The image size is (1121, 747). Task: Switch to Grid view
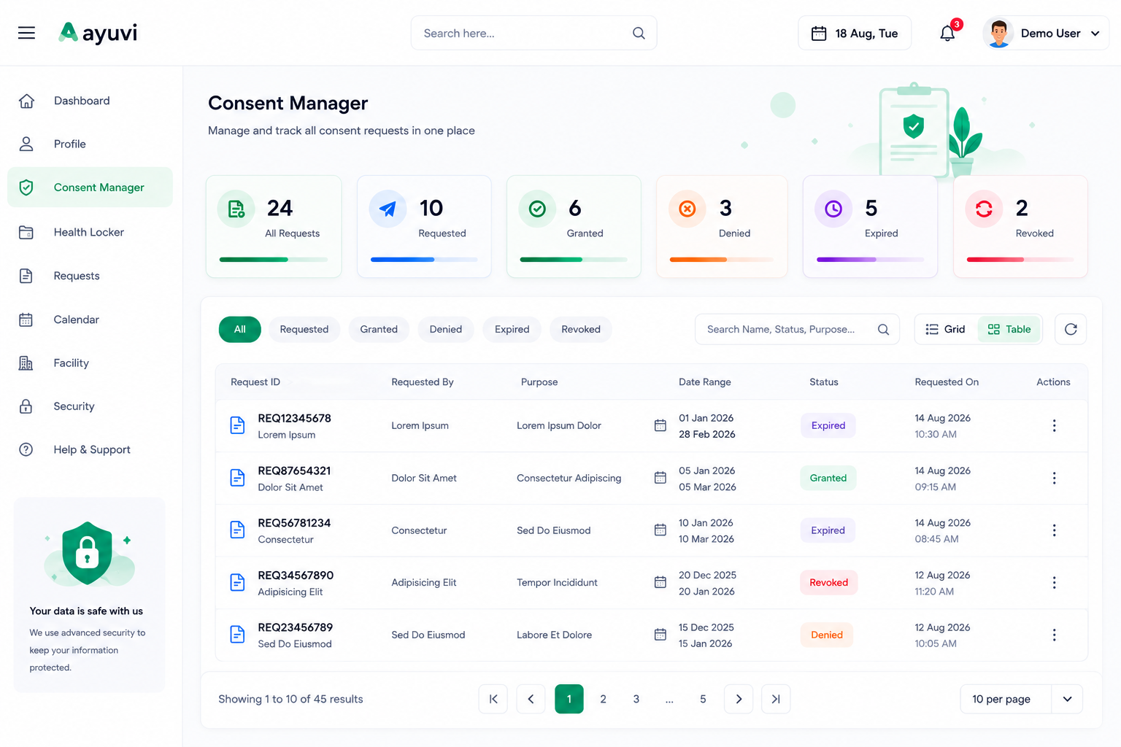946,329
